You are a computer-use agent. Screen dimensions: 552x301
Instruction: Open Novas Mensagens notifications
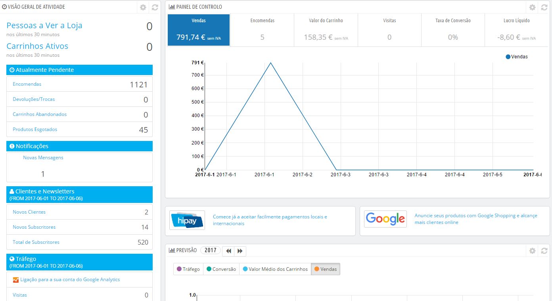click(43, 158)
